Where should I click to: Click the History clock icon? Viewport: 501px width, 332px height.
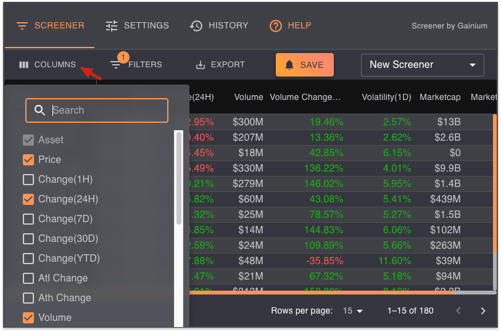[x=196, y=26]
